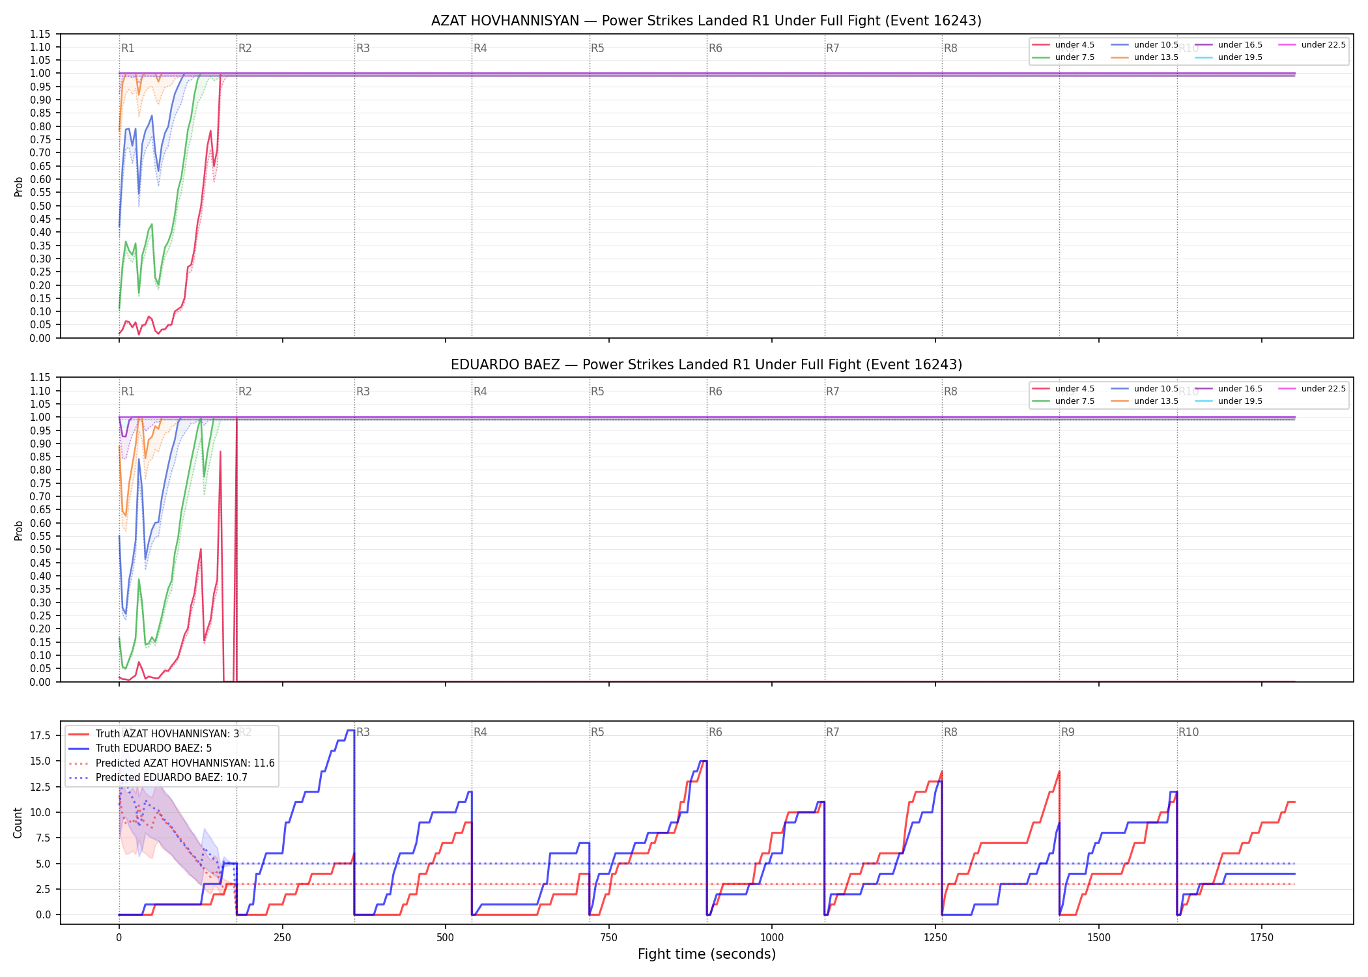The image size is (1368, 977).
Task: Click the x-axis tick label 750
Action: tap(609, 937)
